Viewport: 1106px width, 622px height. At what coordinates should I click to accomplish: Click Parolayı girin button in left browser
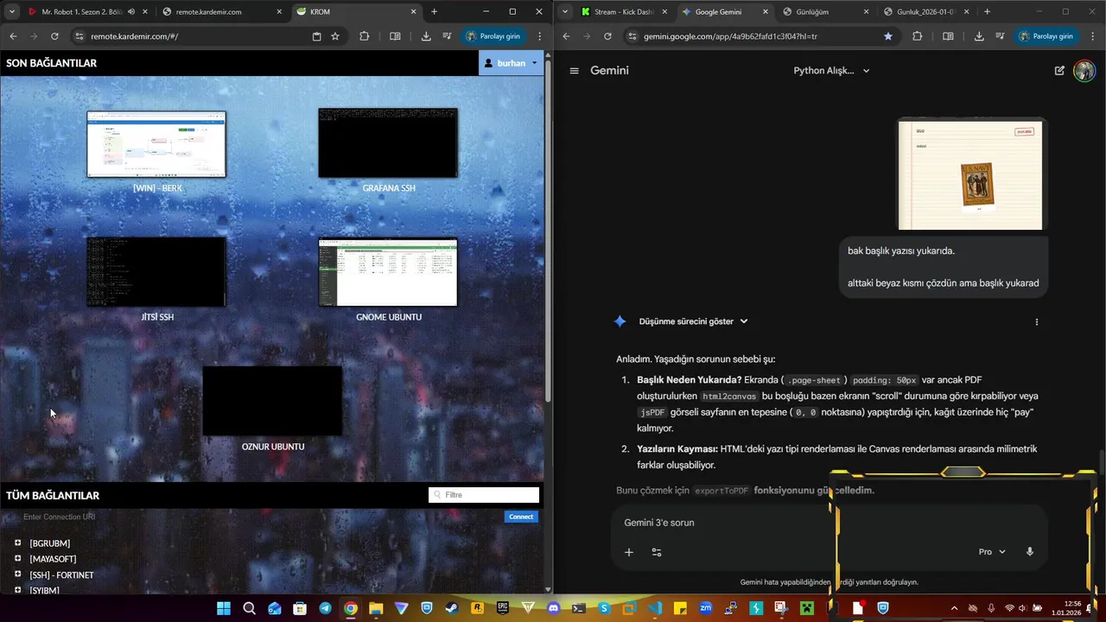pos(494,36)
